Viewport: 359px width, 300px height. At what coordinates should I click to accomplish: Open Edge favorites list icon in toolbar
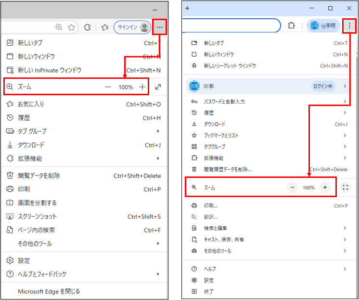pos(105,27)
